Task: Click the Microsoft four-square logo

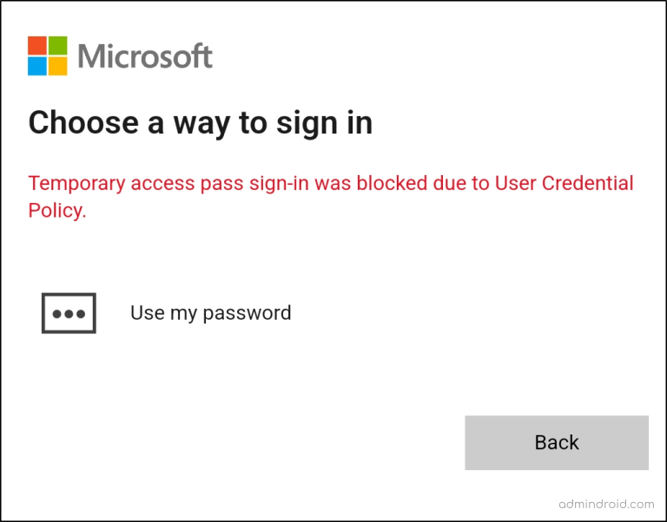Action: [48, 56]
